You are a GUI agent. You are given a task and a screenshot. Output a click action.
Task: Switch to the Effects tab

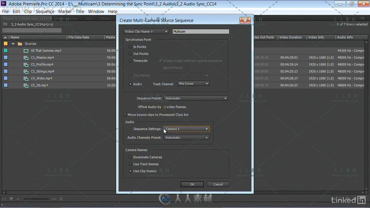pyautogui.click(x=106, y=18)
